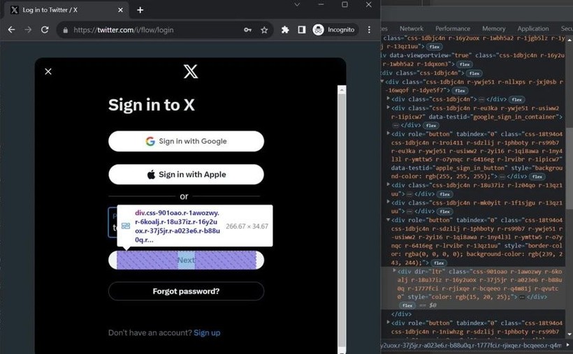
Task: Open Chrome's three-dot menu
Action: coord(369,29)
